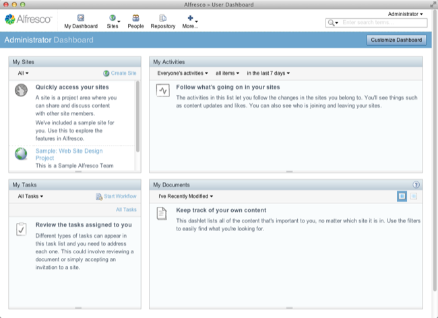Viewport: 438px width, 318px height.
Task: Click the Alfresco logo
Action: point(28,20)
